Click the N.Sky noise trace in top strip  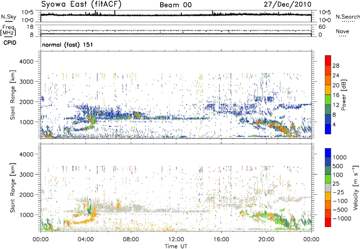[176, 15]
